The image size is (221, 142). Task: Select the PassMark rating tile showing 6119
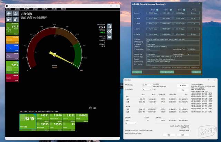pos(12,29)
